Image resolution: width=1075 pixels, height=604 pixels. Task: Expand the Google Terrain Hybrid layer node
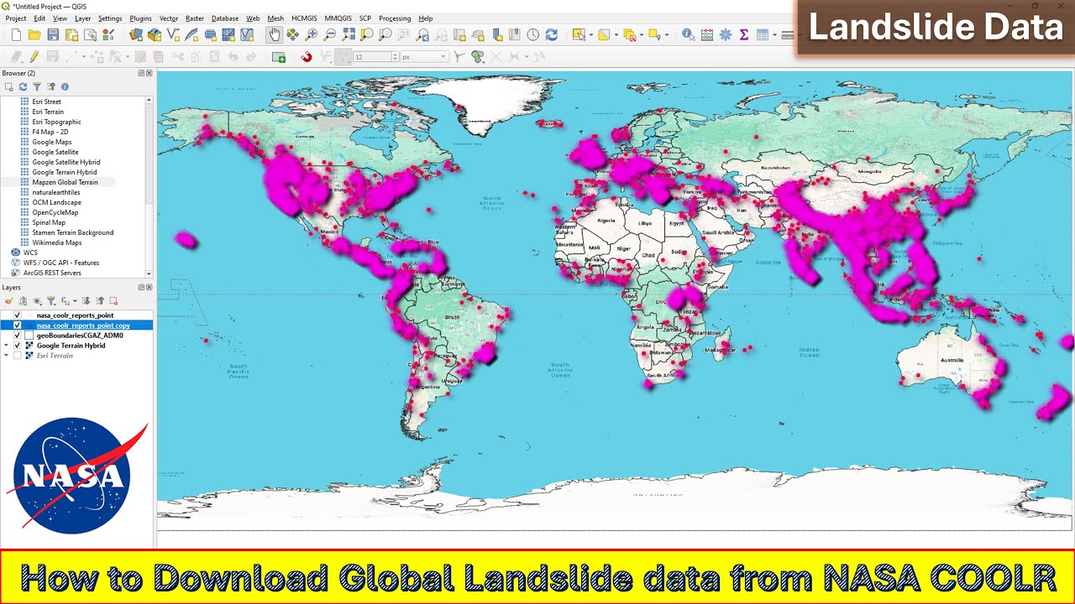pyautogui.click(x=7, y=346)
